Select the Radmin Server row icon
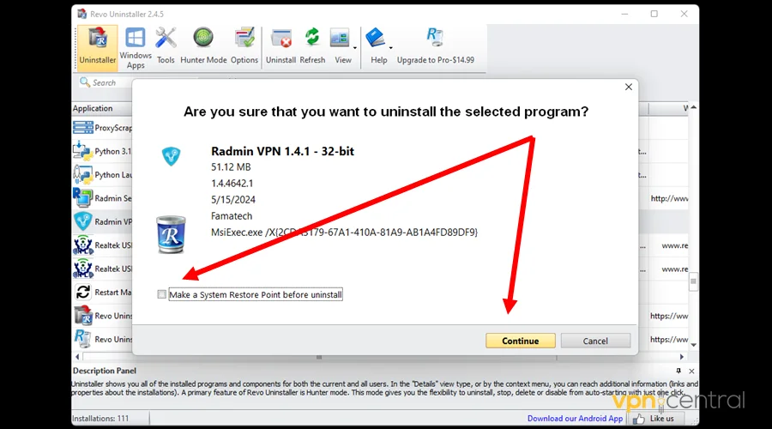 (x=82, y=198)
